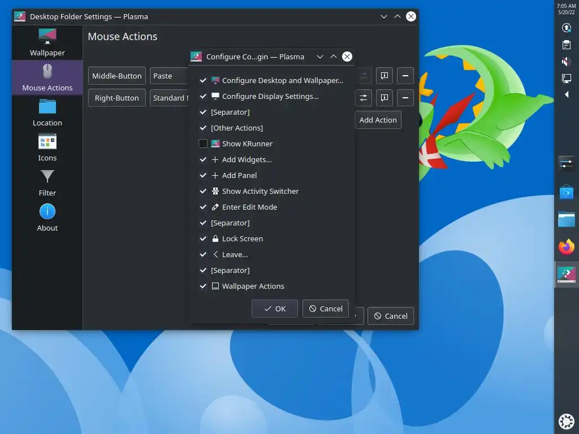Click the Desktop Folder Settings window title icon

20,16
